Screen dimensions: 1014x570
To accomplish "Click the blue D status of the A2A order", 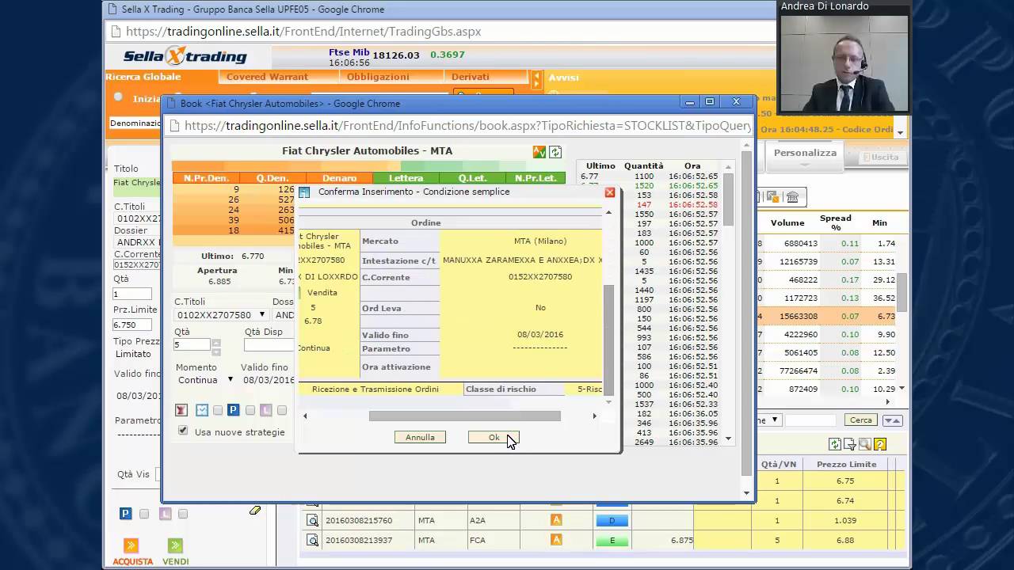I will click(x=612, y=520).
